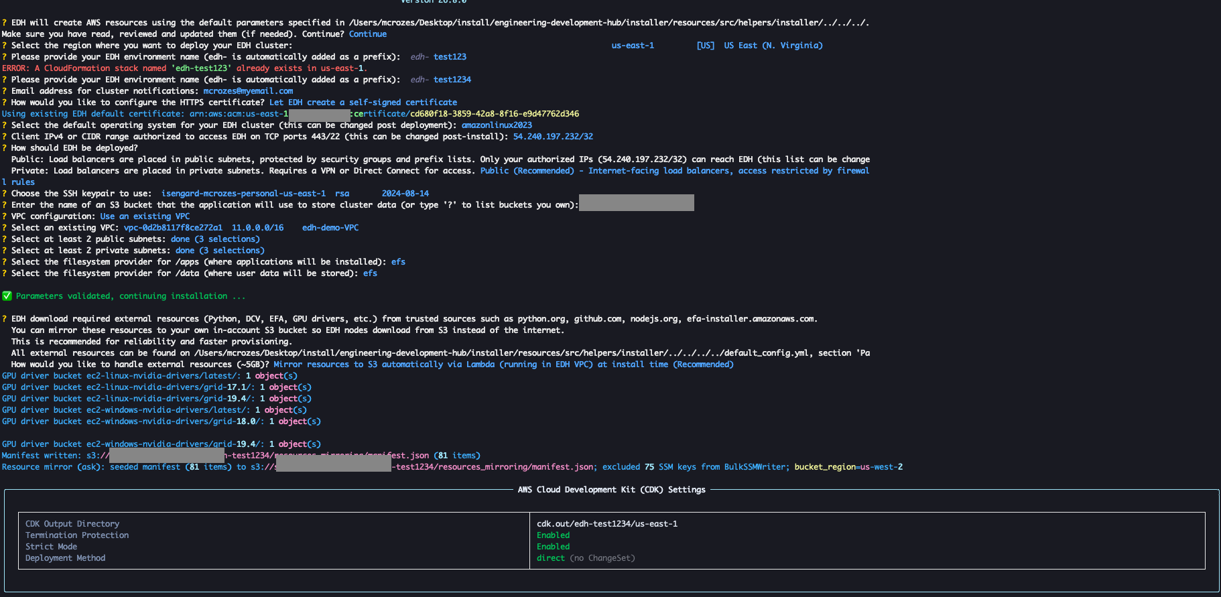The height and width of the screenshot is (597, 1221).
Task: Click 'Choose the SSH keypair to use:' prompt
Action: [x=81, y=194]
